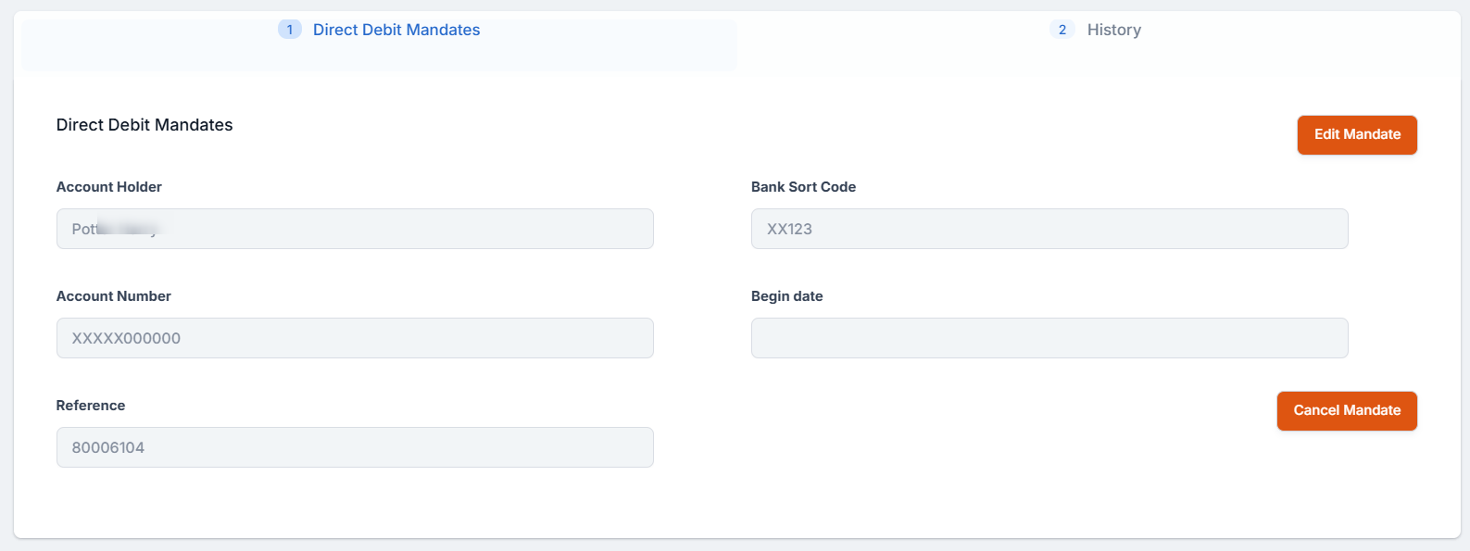The height and width of the screenshot is (551, 1470).
Task: Focus the Reference input field
Action: coord(355,447)
